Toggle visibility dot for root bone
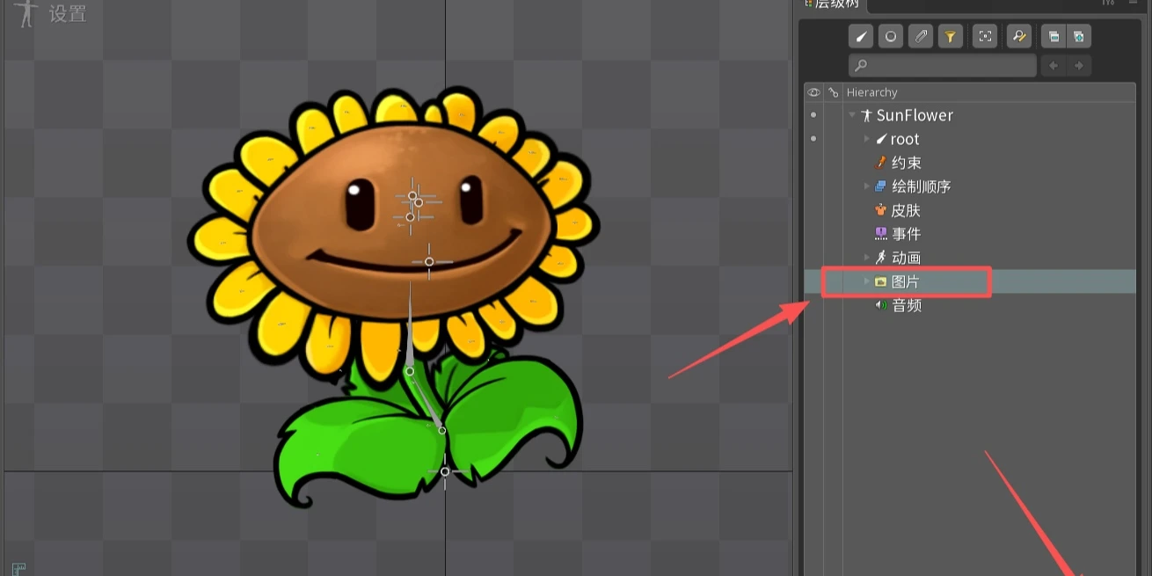 coord(813,139)
